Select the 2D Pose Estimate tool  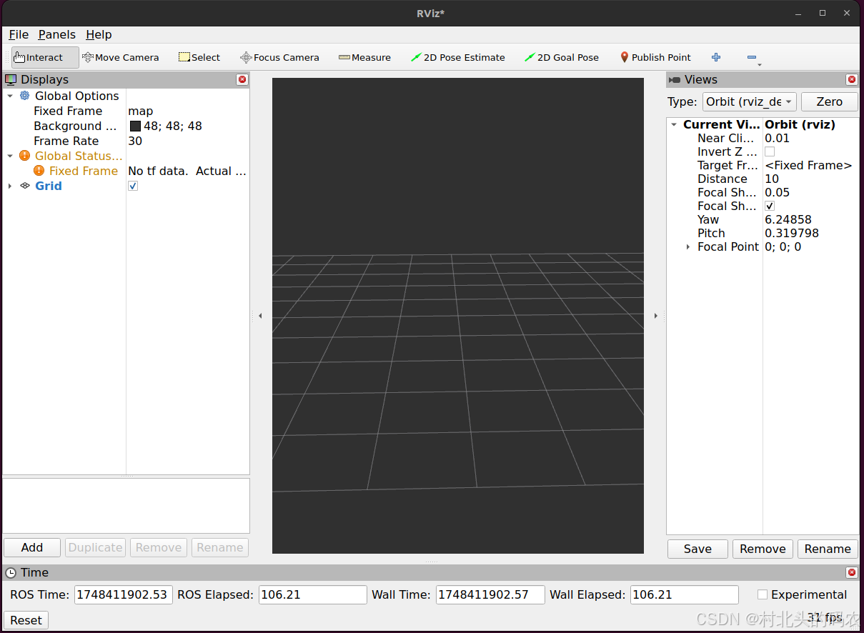(457, 57)
